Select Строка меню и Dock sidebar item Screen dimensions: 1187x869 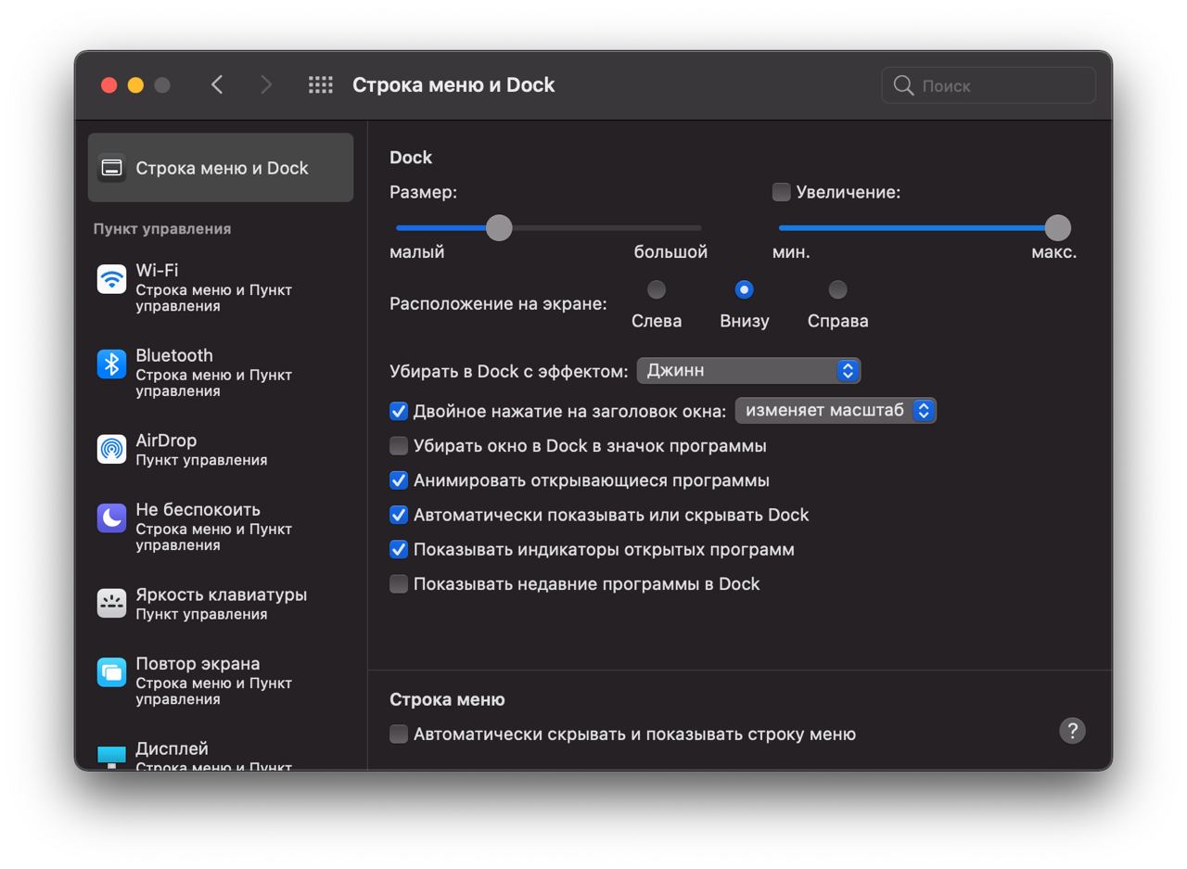click(221, 168)
